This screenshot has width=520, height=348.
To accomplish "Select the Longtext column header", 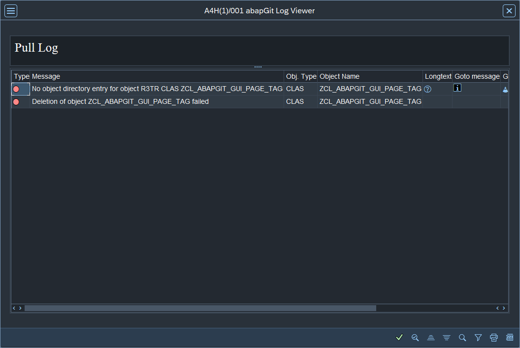I will pyautogui.click(x=438, y=77).
